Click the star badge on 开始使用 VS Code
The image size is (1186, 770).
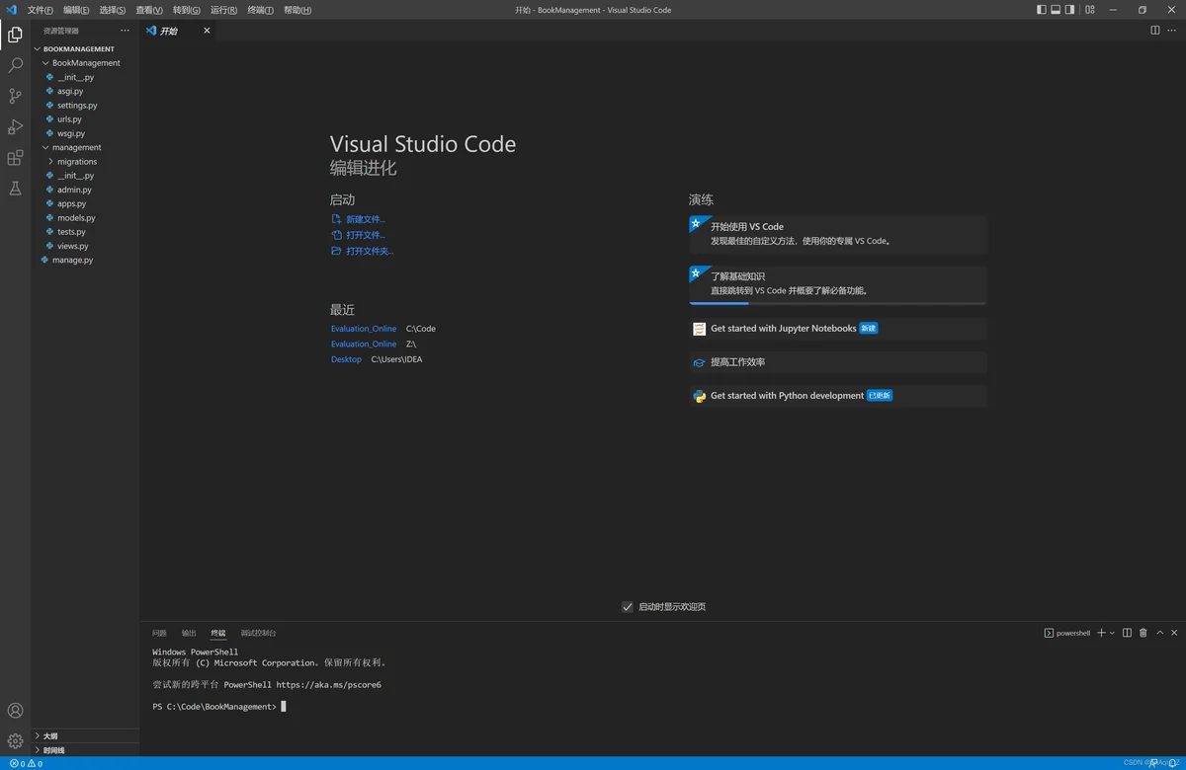[696, 223]
